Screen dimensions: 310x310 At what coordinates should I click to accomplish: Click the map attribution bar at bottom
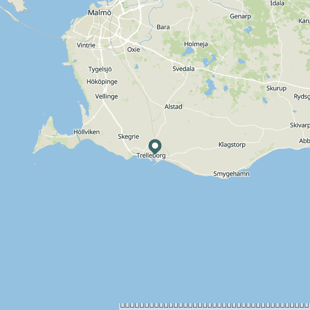pyautogui.click(x=215, y=306)
